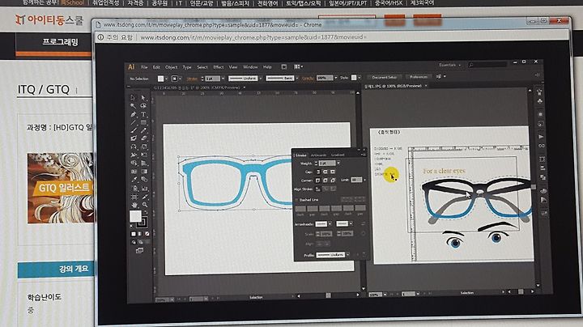Open the Arrange Documents icon in menu bar
This screenshot has height=327, width=583.
(x=298, y=67)
